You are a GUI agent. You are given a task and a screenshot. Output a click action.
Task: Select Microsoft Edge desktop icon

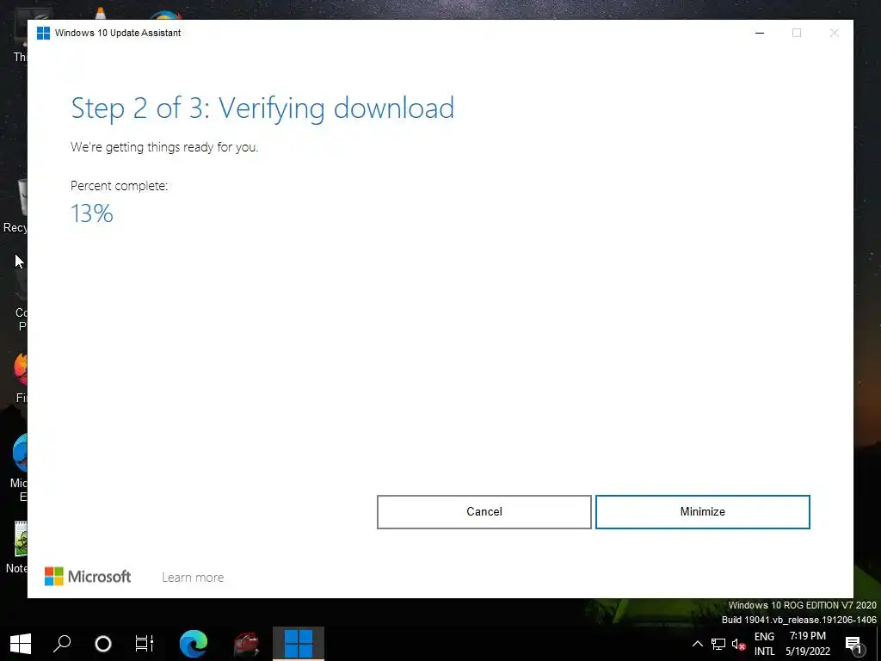19,467
